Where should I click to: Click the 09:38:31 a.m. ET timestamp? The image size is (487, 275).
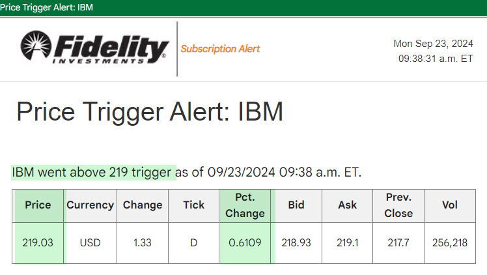point(436,58)
